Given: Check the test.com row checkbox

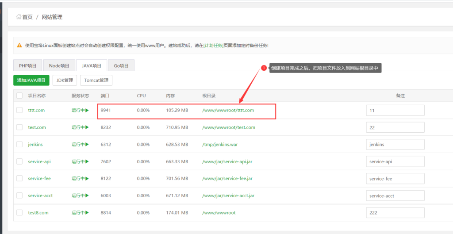Looking at the screenshot, I should [x=19, y=127].
